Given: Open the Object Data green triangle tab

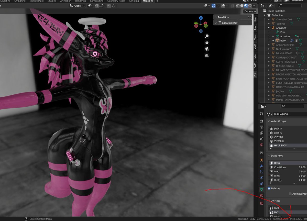Looking at the screenshot, I should pyautogui.click(x=261, y=190).
